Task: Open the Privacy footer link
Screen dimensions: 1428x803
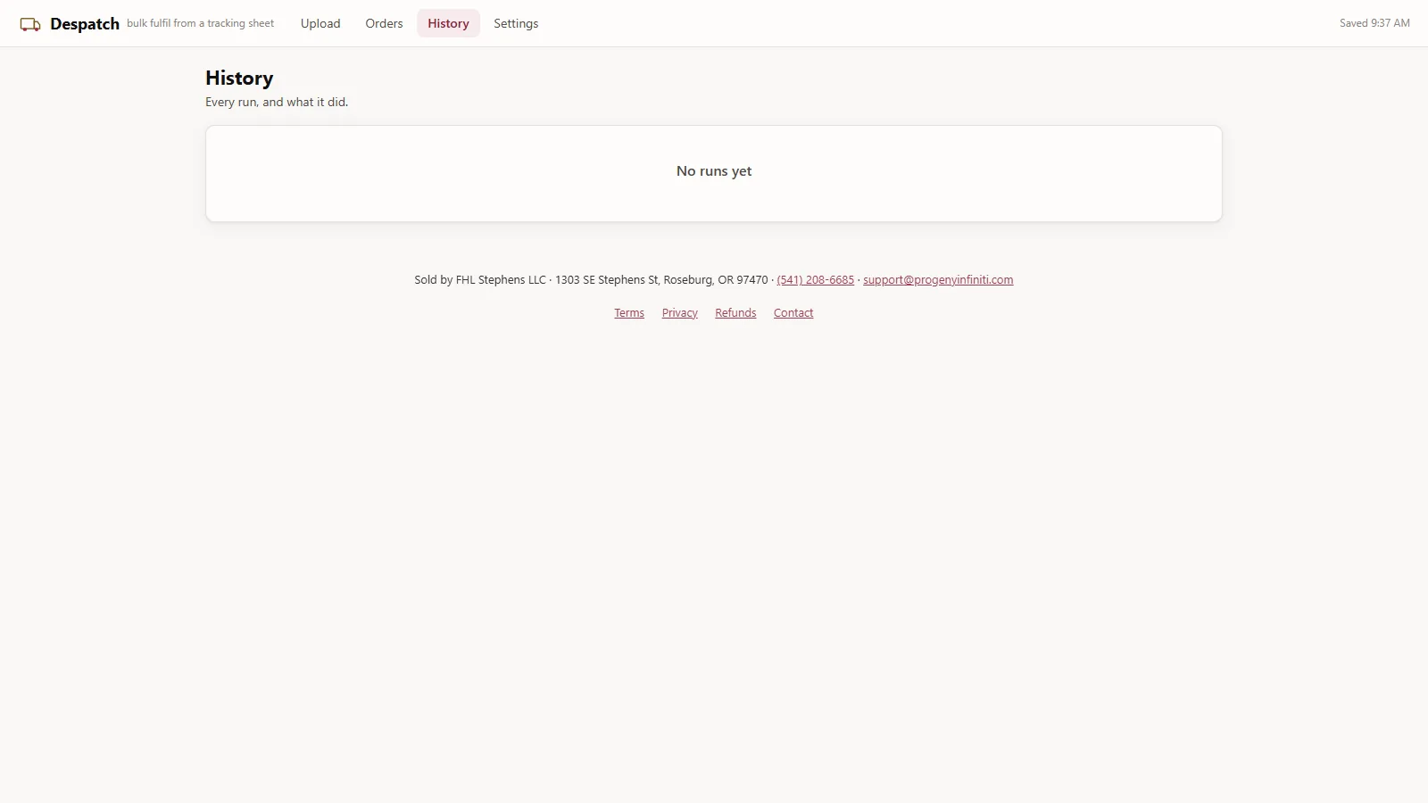Action: click(x=679, y=312)
